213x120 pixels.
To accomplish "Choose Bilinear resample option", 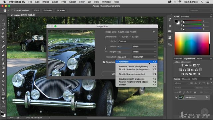I will 136,85.
